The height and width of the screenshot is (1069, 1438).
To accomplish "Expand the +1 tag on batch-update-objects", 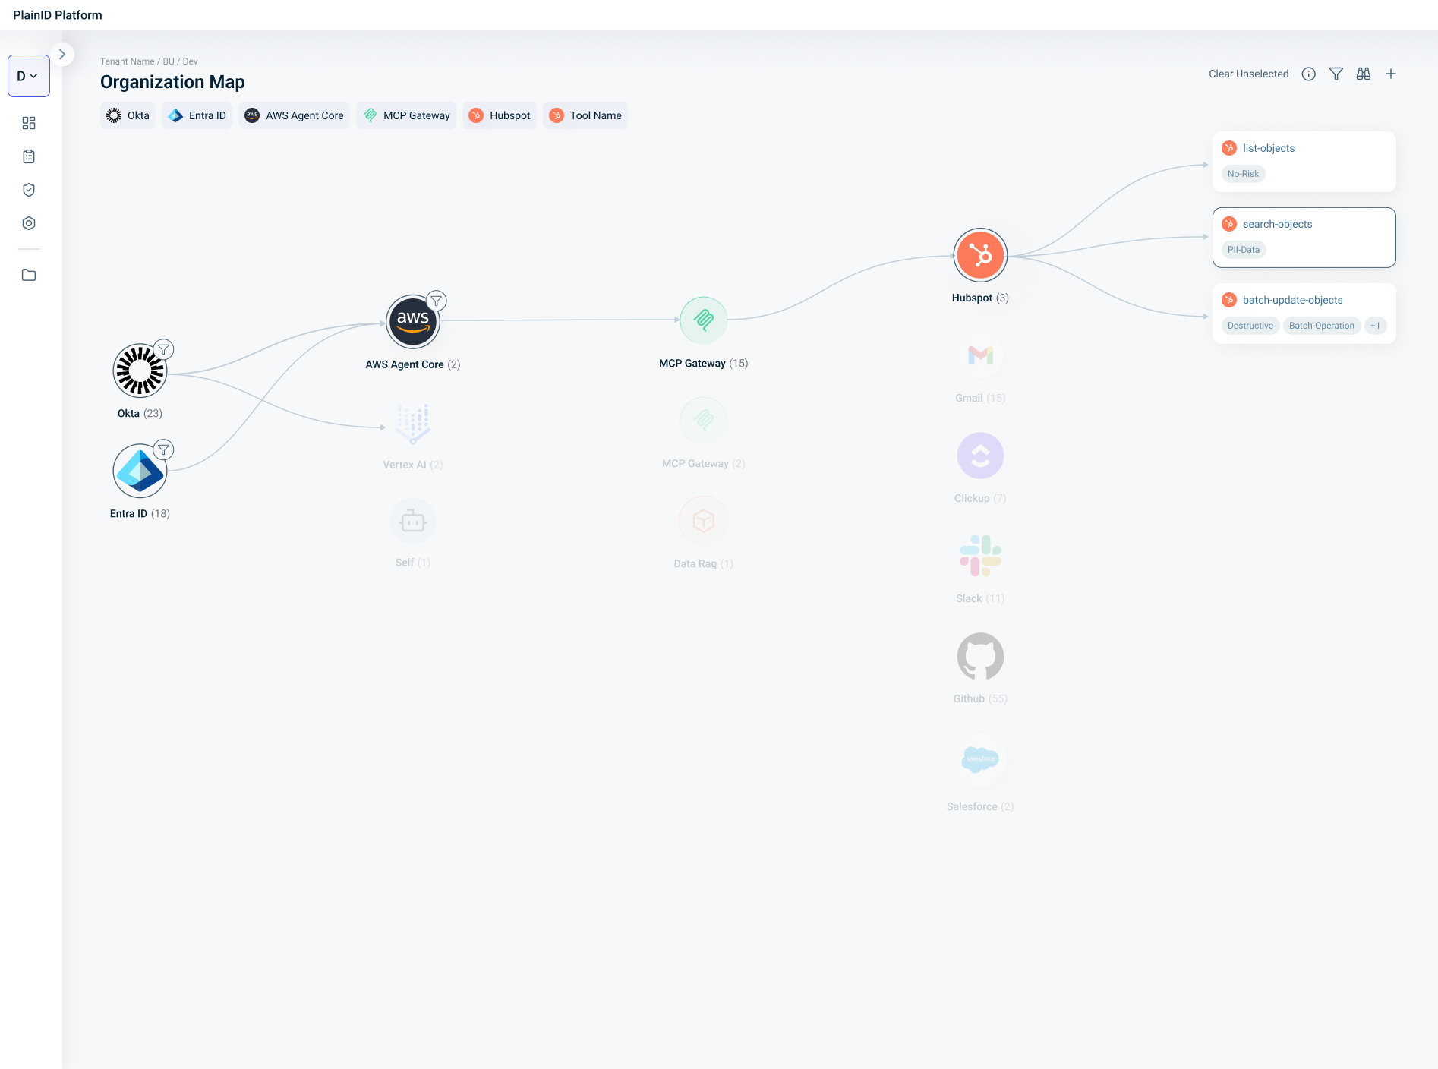I will (1375, 326).
